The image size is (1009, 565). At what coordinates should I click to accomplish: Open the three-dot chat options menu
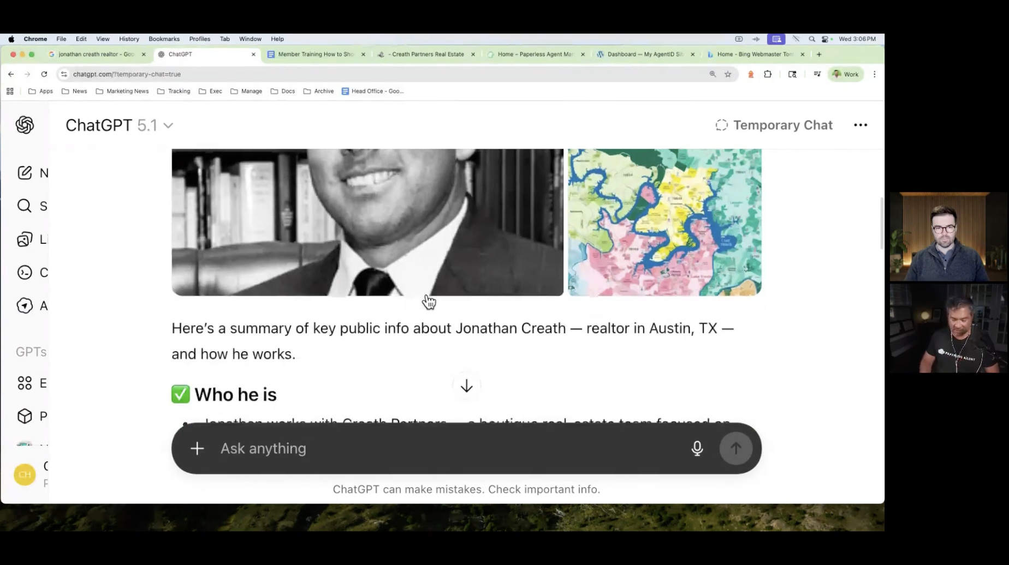pos(860,125)
